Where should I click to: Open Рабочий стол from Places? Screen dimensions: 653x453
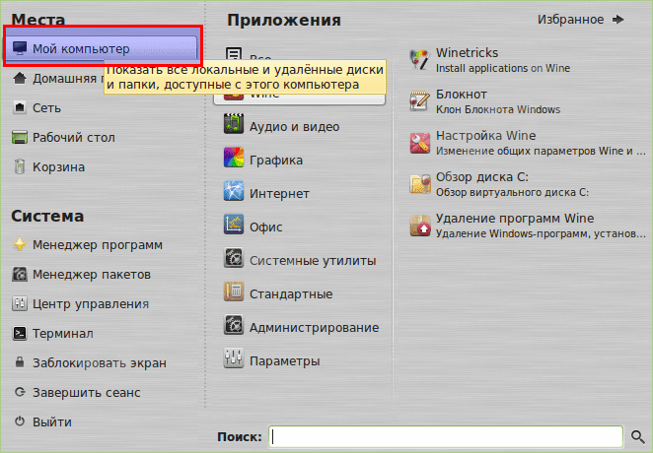[x=74, y=138]
